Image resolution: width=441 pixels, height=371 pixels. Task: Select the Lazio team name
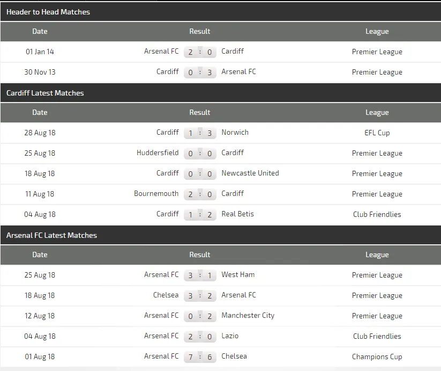230,336
